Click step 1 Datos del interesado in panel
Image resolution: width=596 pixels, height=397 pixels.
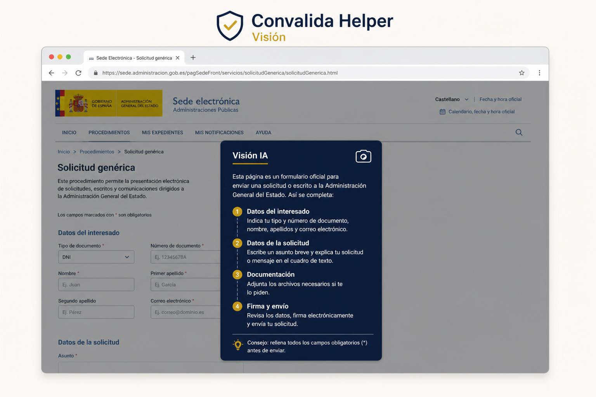click(278, 211)
